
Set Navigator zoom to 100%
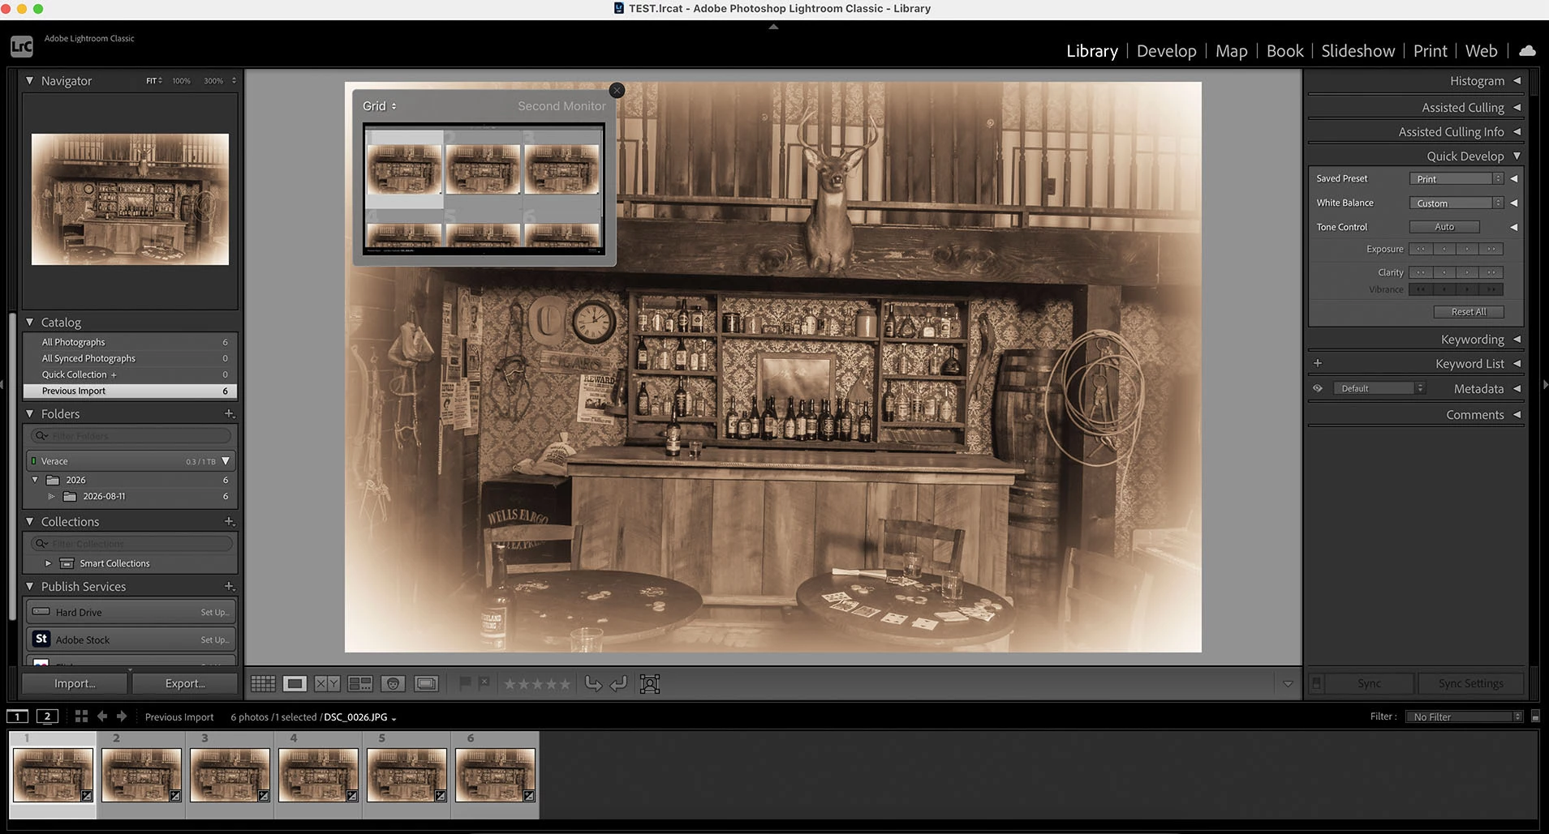tap(181, 81)
